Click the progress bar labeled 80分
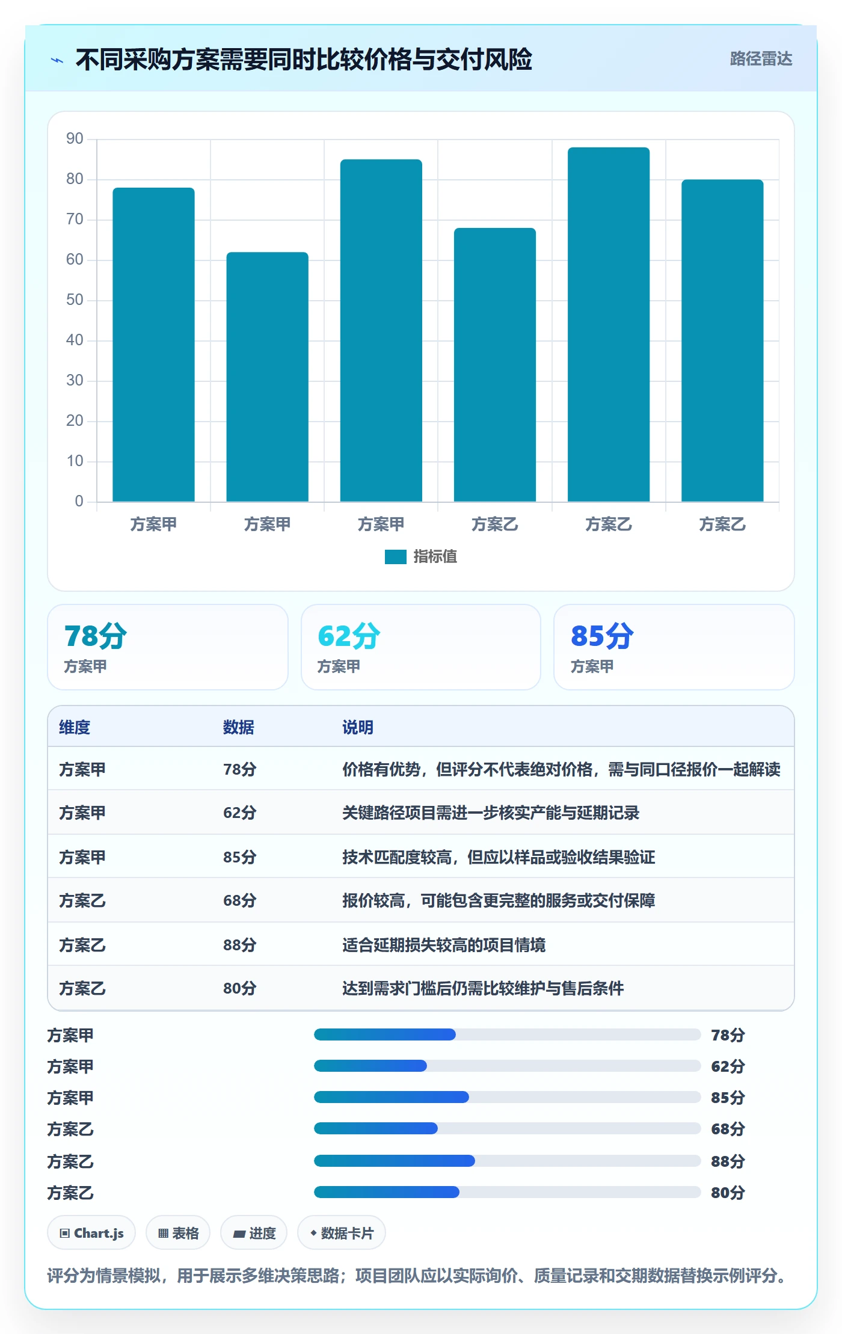The width and height of the screenshot is (842, 1334). pyautogui.click(x=507, y=1192)
